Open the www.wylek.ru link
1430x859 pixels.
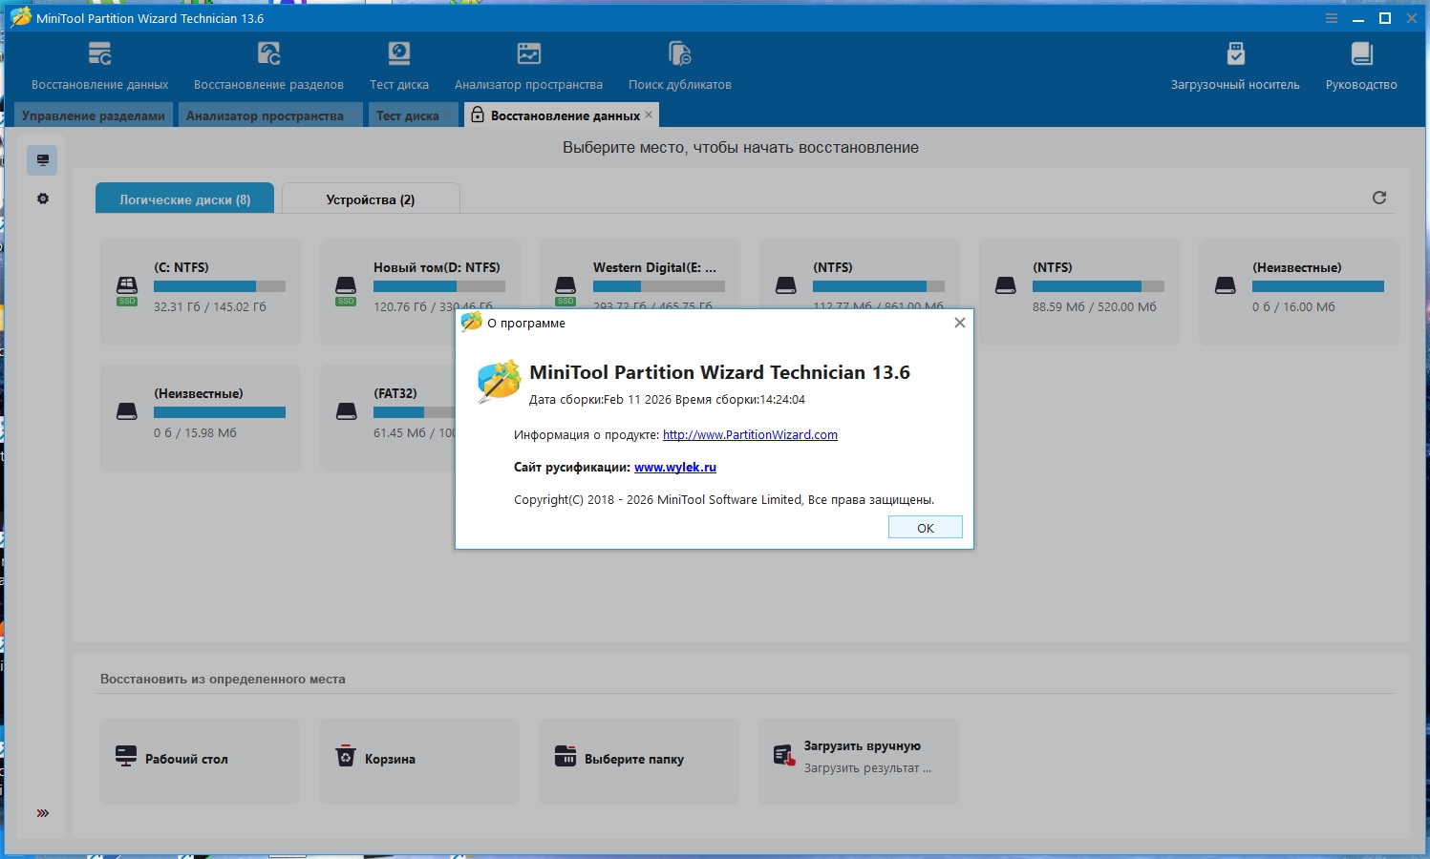point(675,467)
